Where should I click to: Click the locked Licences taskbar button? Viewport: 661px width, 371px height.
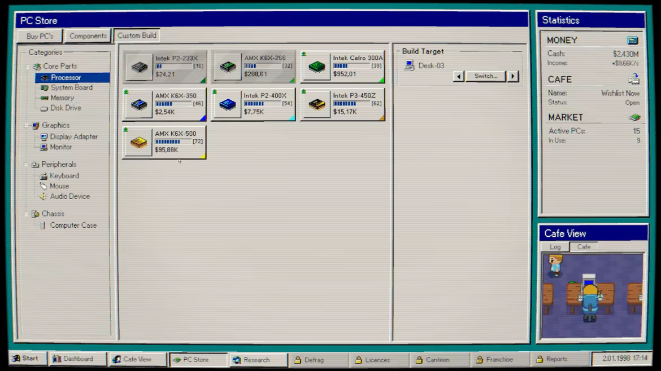pos(378,360)
